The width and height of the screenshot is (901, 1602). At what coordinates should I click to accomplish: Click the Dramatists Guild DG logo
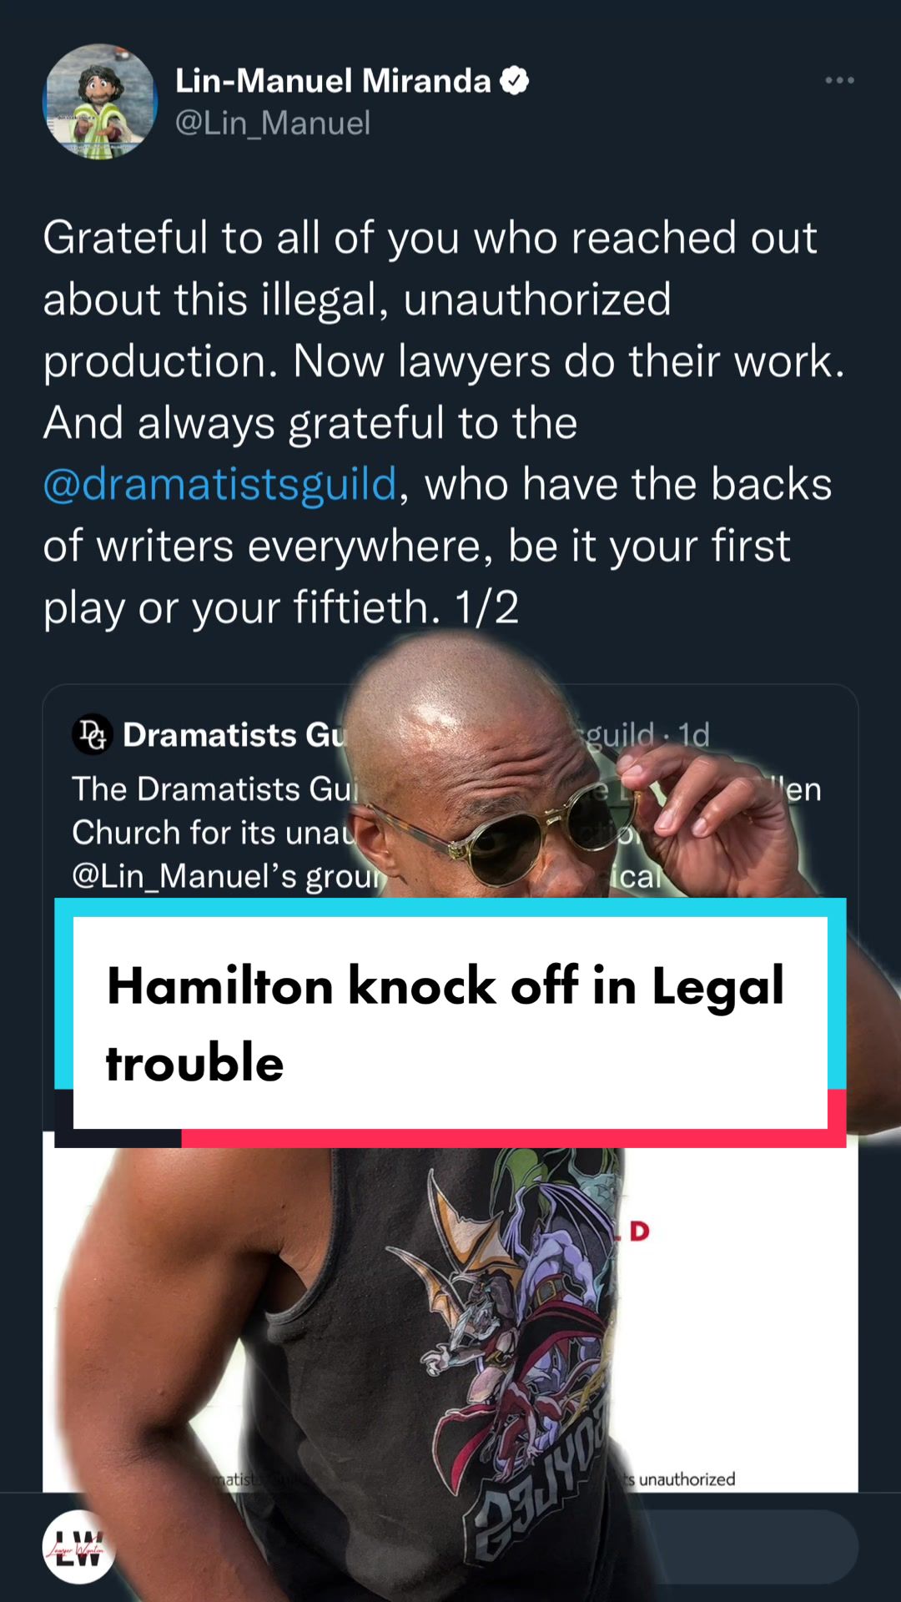tap(93, 734)
